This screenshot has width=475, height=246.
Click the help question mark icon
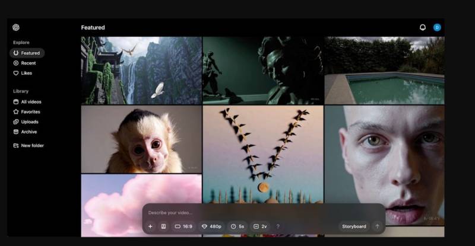[x=278, y=226]
